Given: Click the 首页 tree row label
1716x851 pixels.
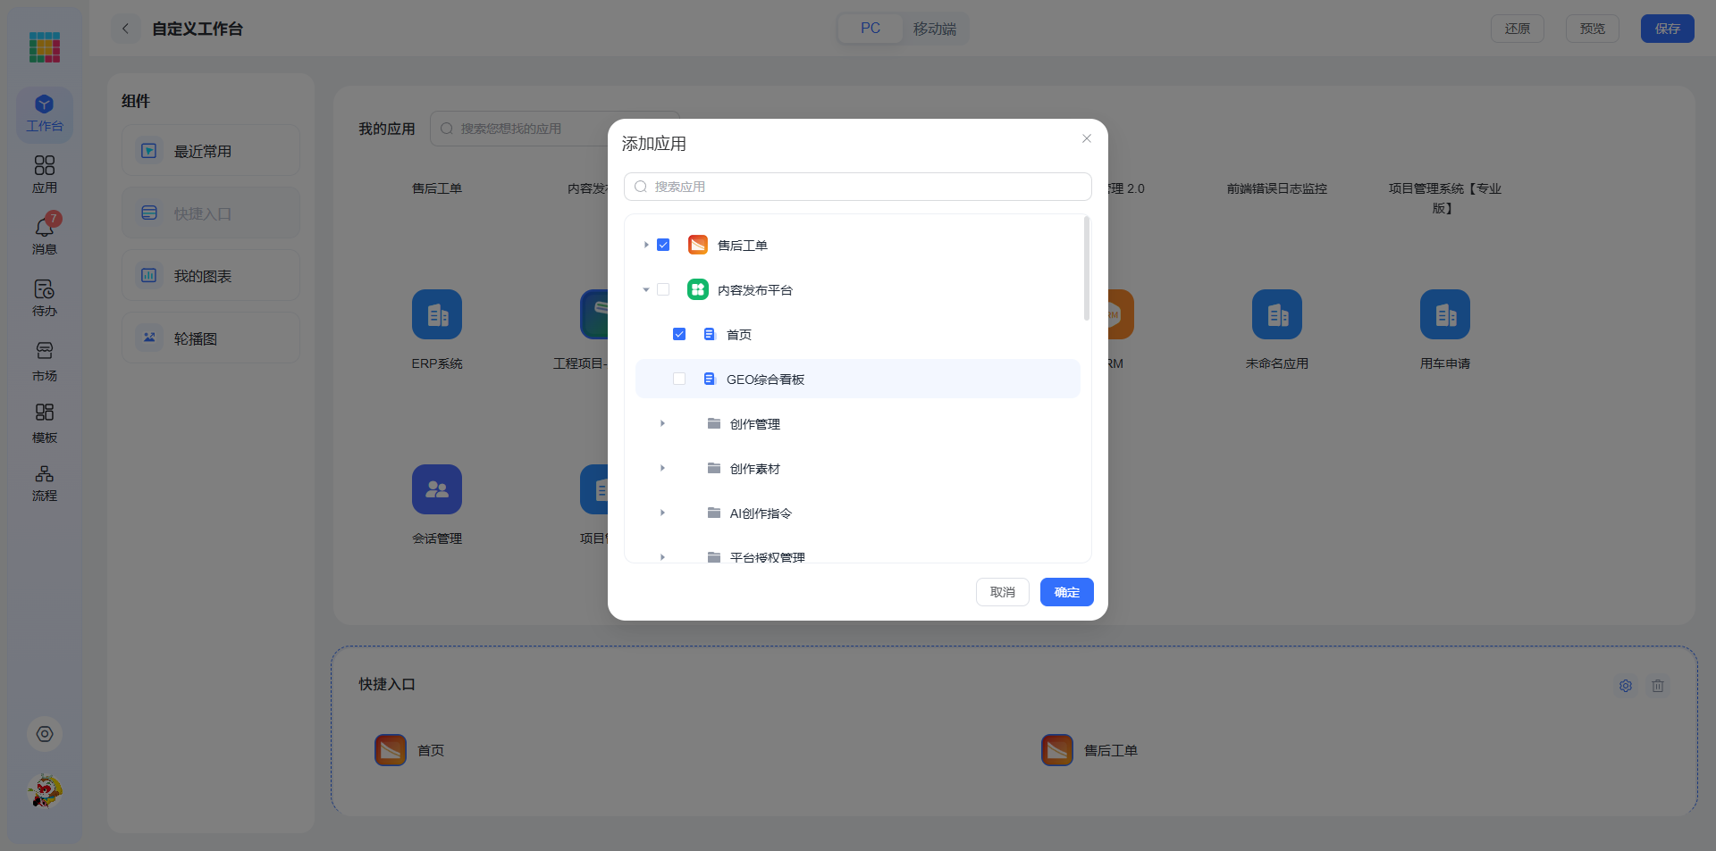Looking at the screenshot, I should pos(739,335).
